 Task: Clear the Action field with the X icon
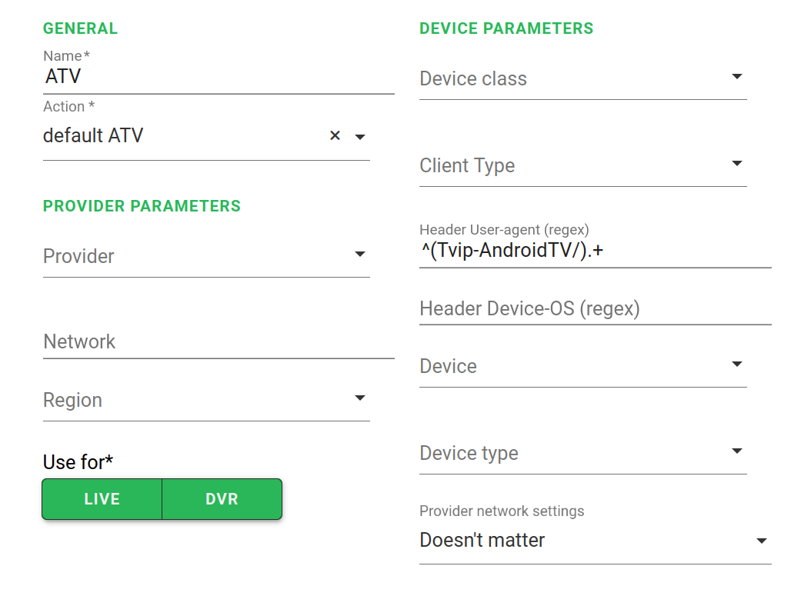pyautogui.click(x=335, y=136)
